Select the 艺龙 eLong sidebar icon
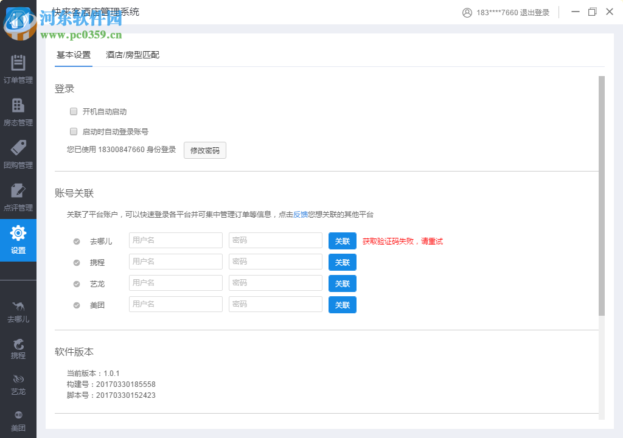623x438 pixels. tap(18, 385)
